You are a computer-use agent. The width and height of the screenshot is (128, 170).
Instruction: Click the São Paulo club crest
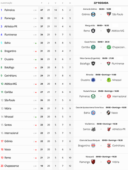point(109,14)
